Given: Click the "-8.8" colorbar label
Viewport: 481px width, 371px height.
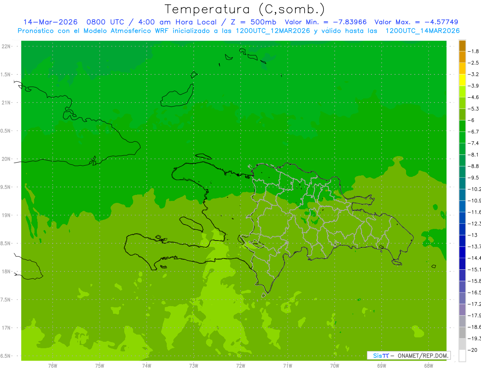Looking at the screenshot, I should pos(474,166).
